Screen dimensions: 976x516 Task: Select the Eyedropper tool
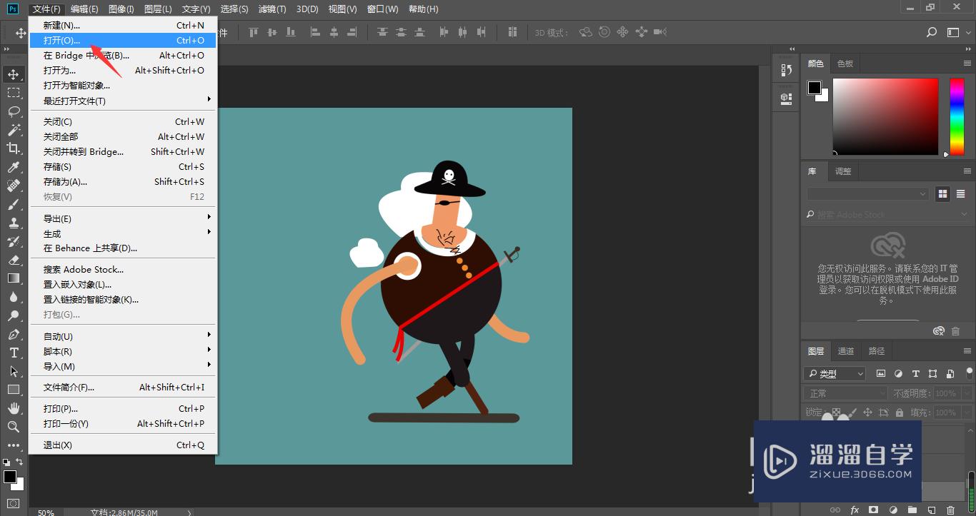tap(14, 167)
